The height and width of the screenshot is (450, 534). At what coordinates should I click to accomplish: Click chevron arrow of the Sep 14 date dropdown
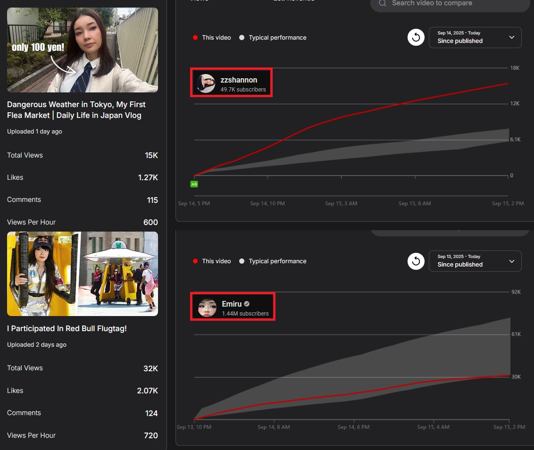coord(512,38)
